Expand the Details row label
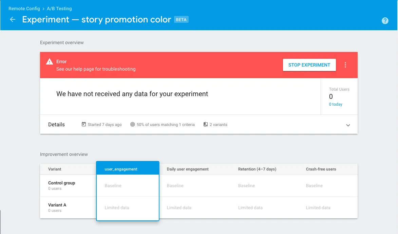This screenshot has width=398, height=234. tap(56, 125)
